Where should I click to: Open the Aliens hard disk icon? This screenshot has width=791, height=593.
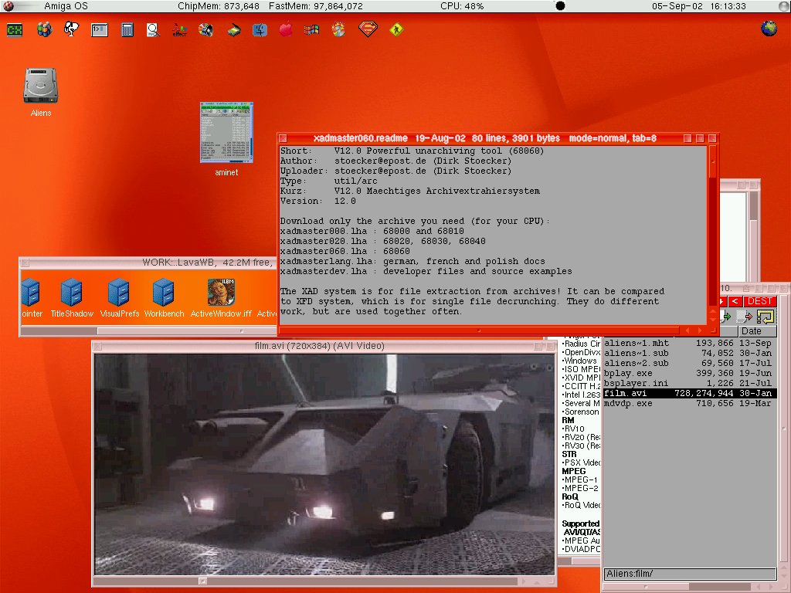click(x=41, y=86)
